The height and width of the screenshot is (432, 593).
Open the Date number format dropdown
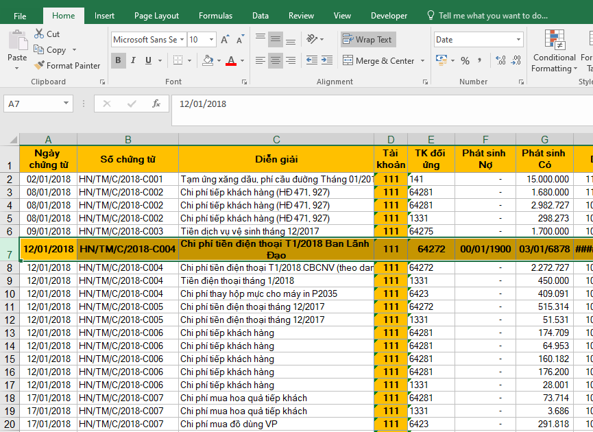pos(518,40)
